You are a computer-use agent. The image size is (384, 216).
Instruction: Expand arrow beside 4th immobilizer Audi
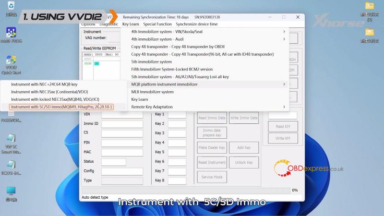tap(284, 39)
